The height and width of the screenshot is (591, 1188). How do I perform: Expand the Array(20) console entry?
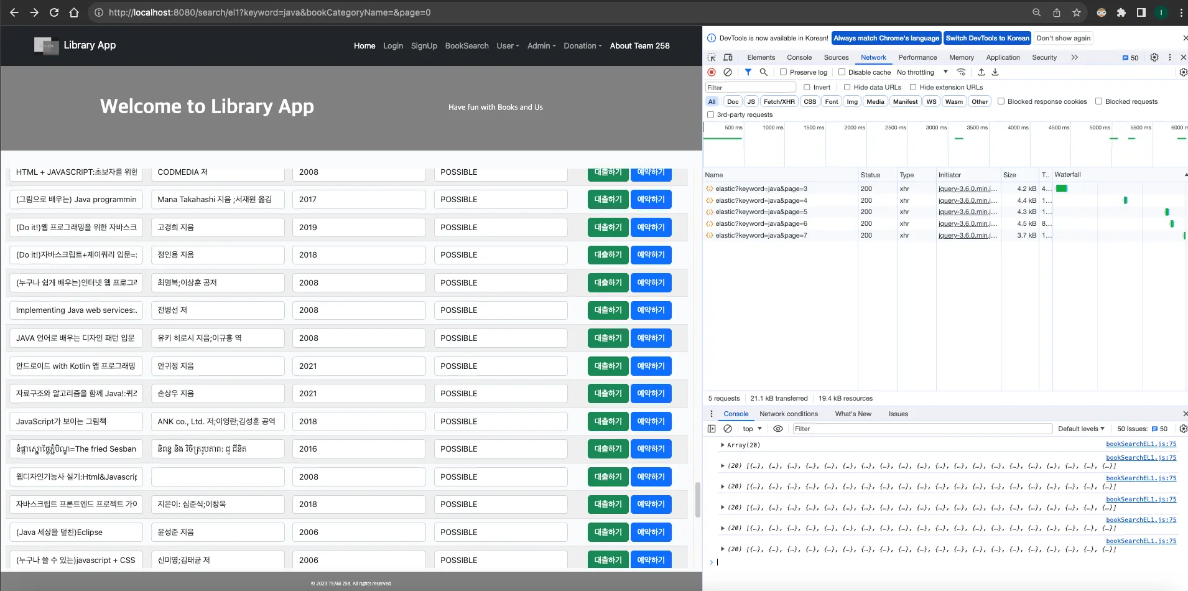722,445
